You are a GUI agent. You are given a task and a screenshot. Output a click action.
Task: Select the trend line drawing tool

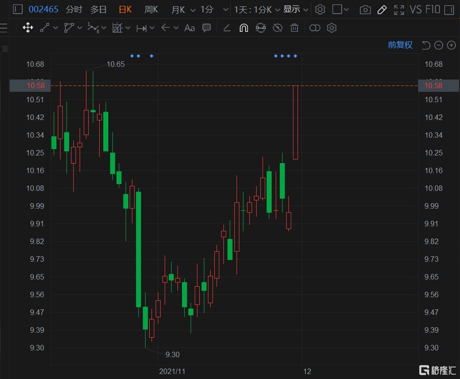[x=45, y=28]
